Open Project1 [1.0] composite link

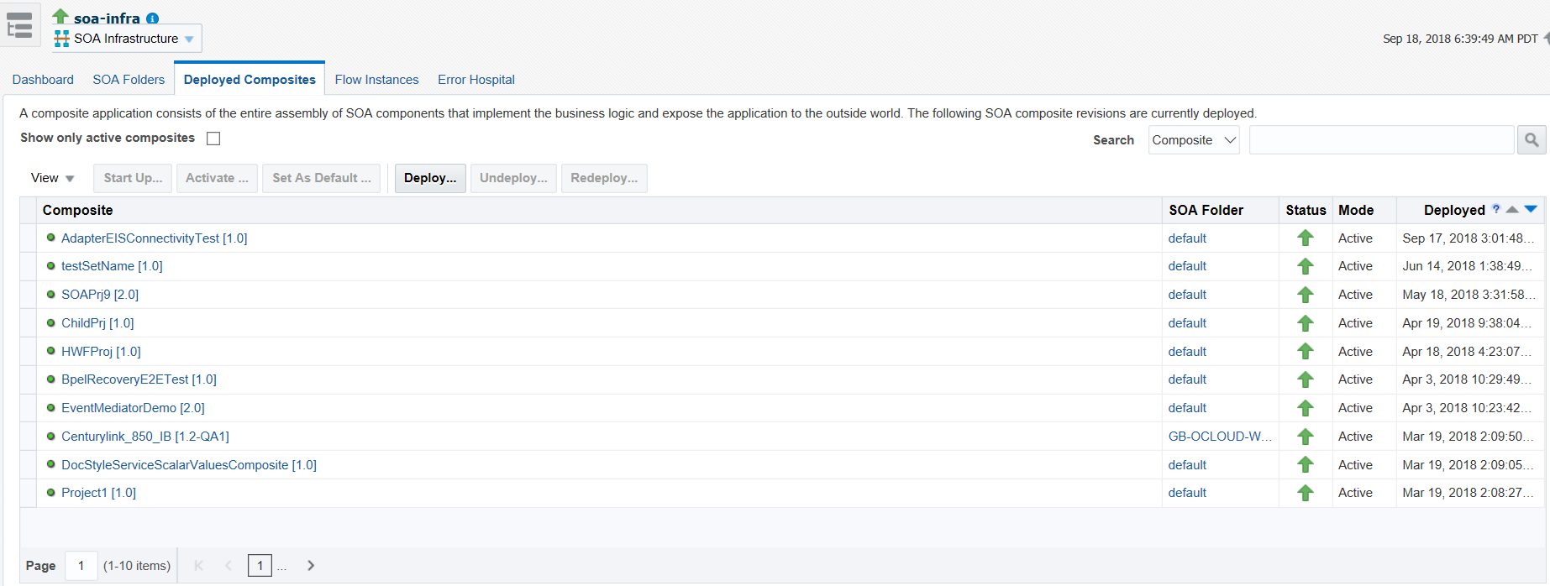(98, 493)
